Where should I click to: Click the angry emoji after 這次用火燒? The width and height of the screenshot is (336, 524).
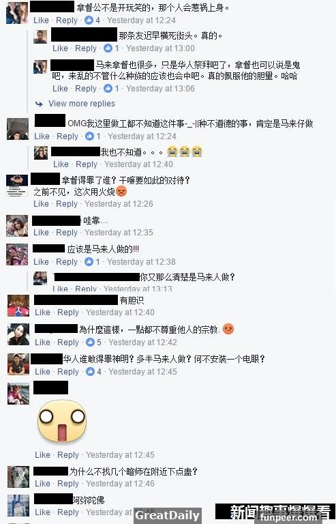[121, 192]
